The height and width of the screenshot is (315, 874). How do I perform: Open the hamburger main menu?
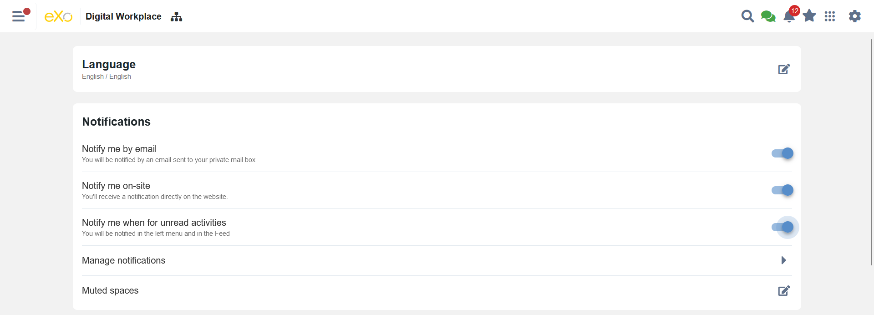(x=19, y=16)
